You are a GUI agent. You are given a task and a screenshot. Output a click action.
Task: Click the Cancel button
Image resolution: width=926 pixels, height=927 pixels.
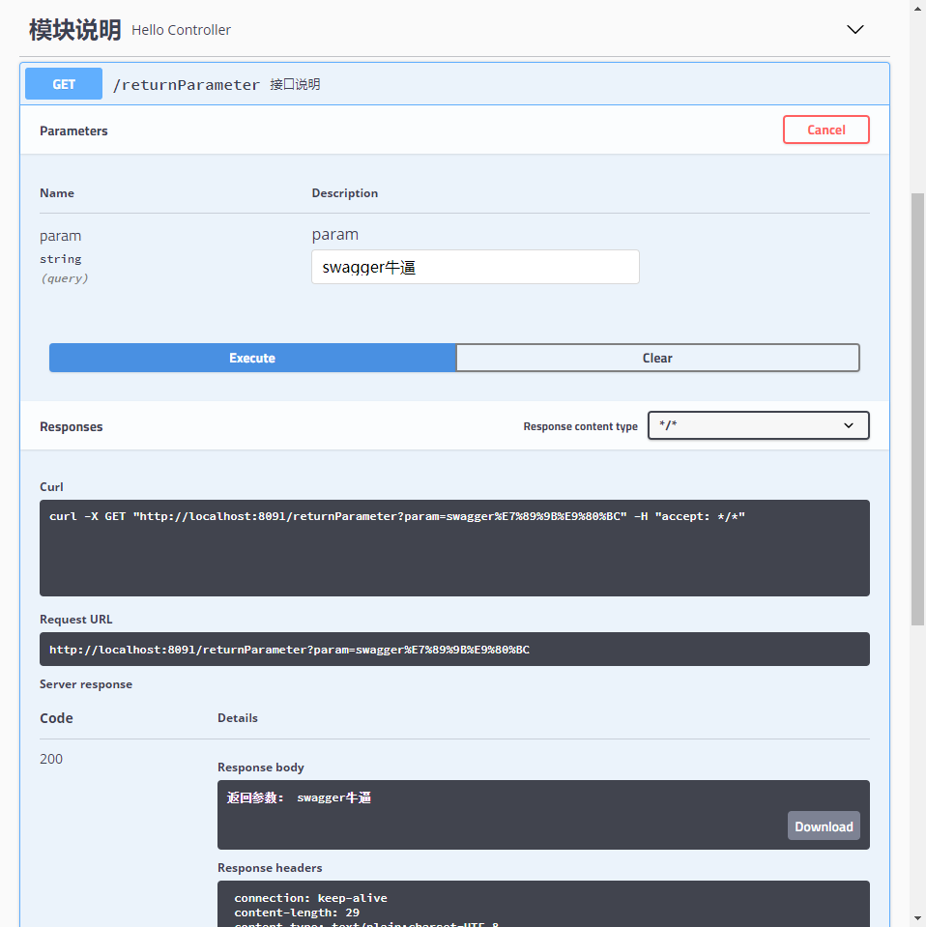[826, 130]
